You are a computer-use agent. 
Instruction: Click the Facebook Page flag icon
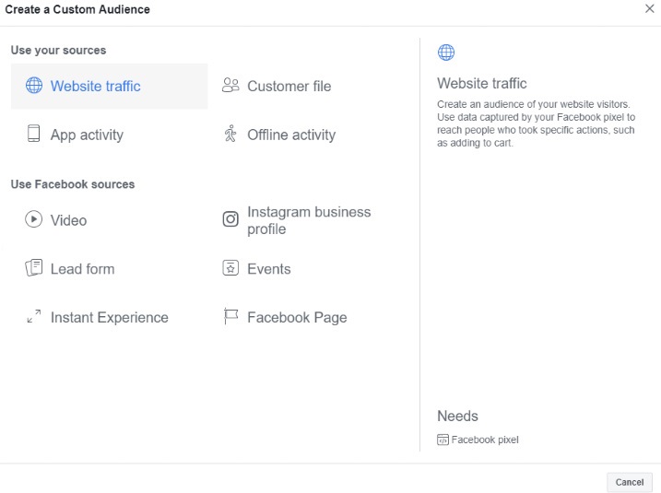230,316
